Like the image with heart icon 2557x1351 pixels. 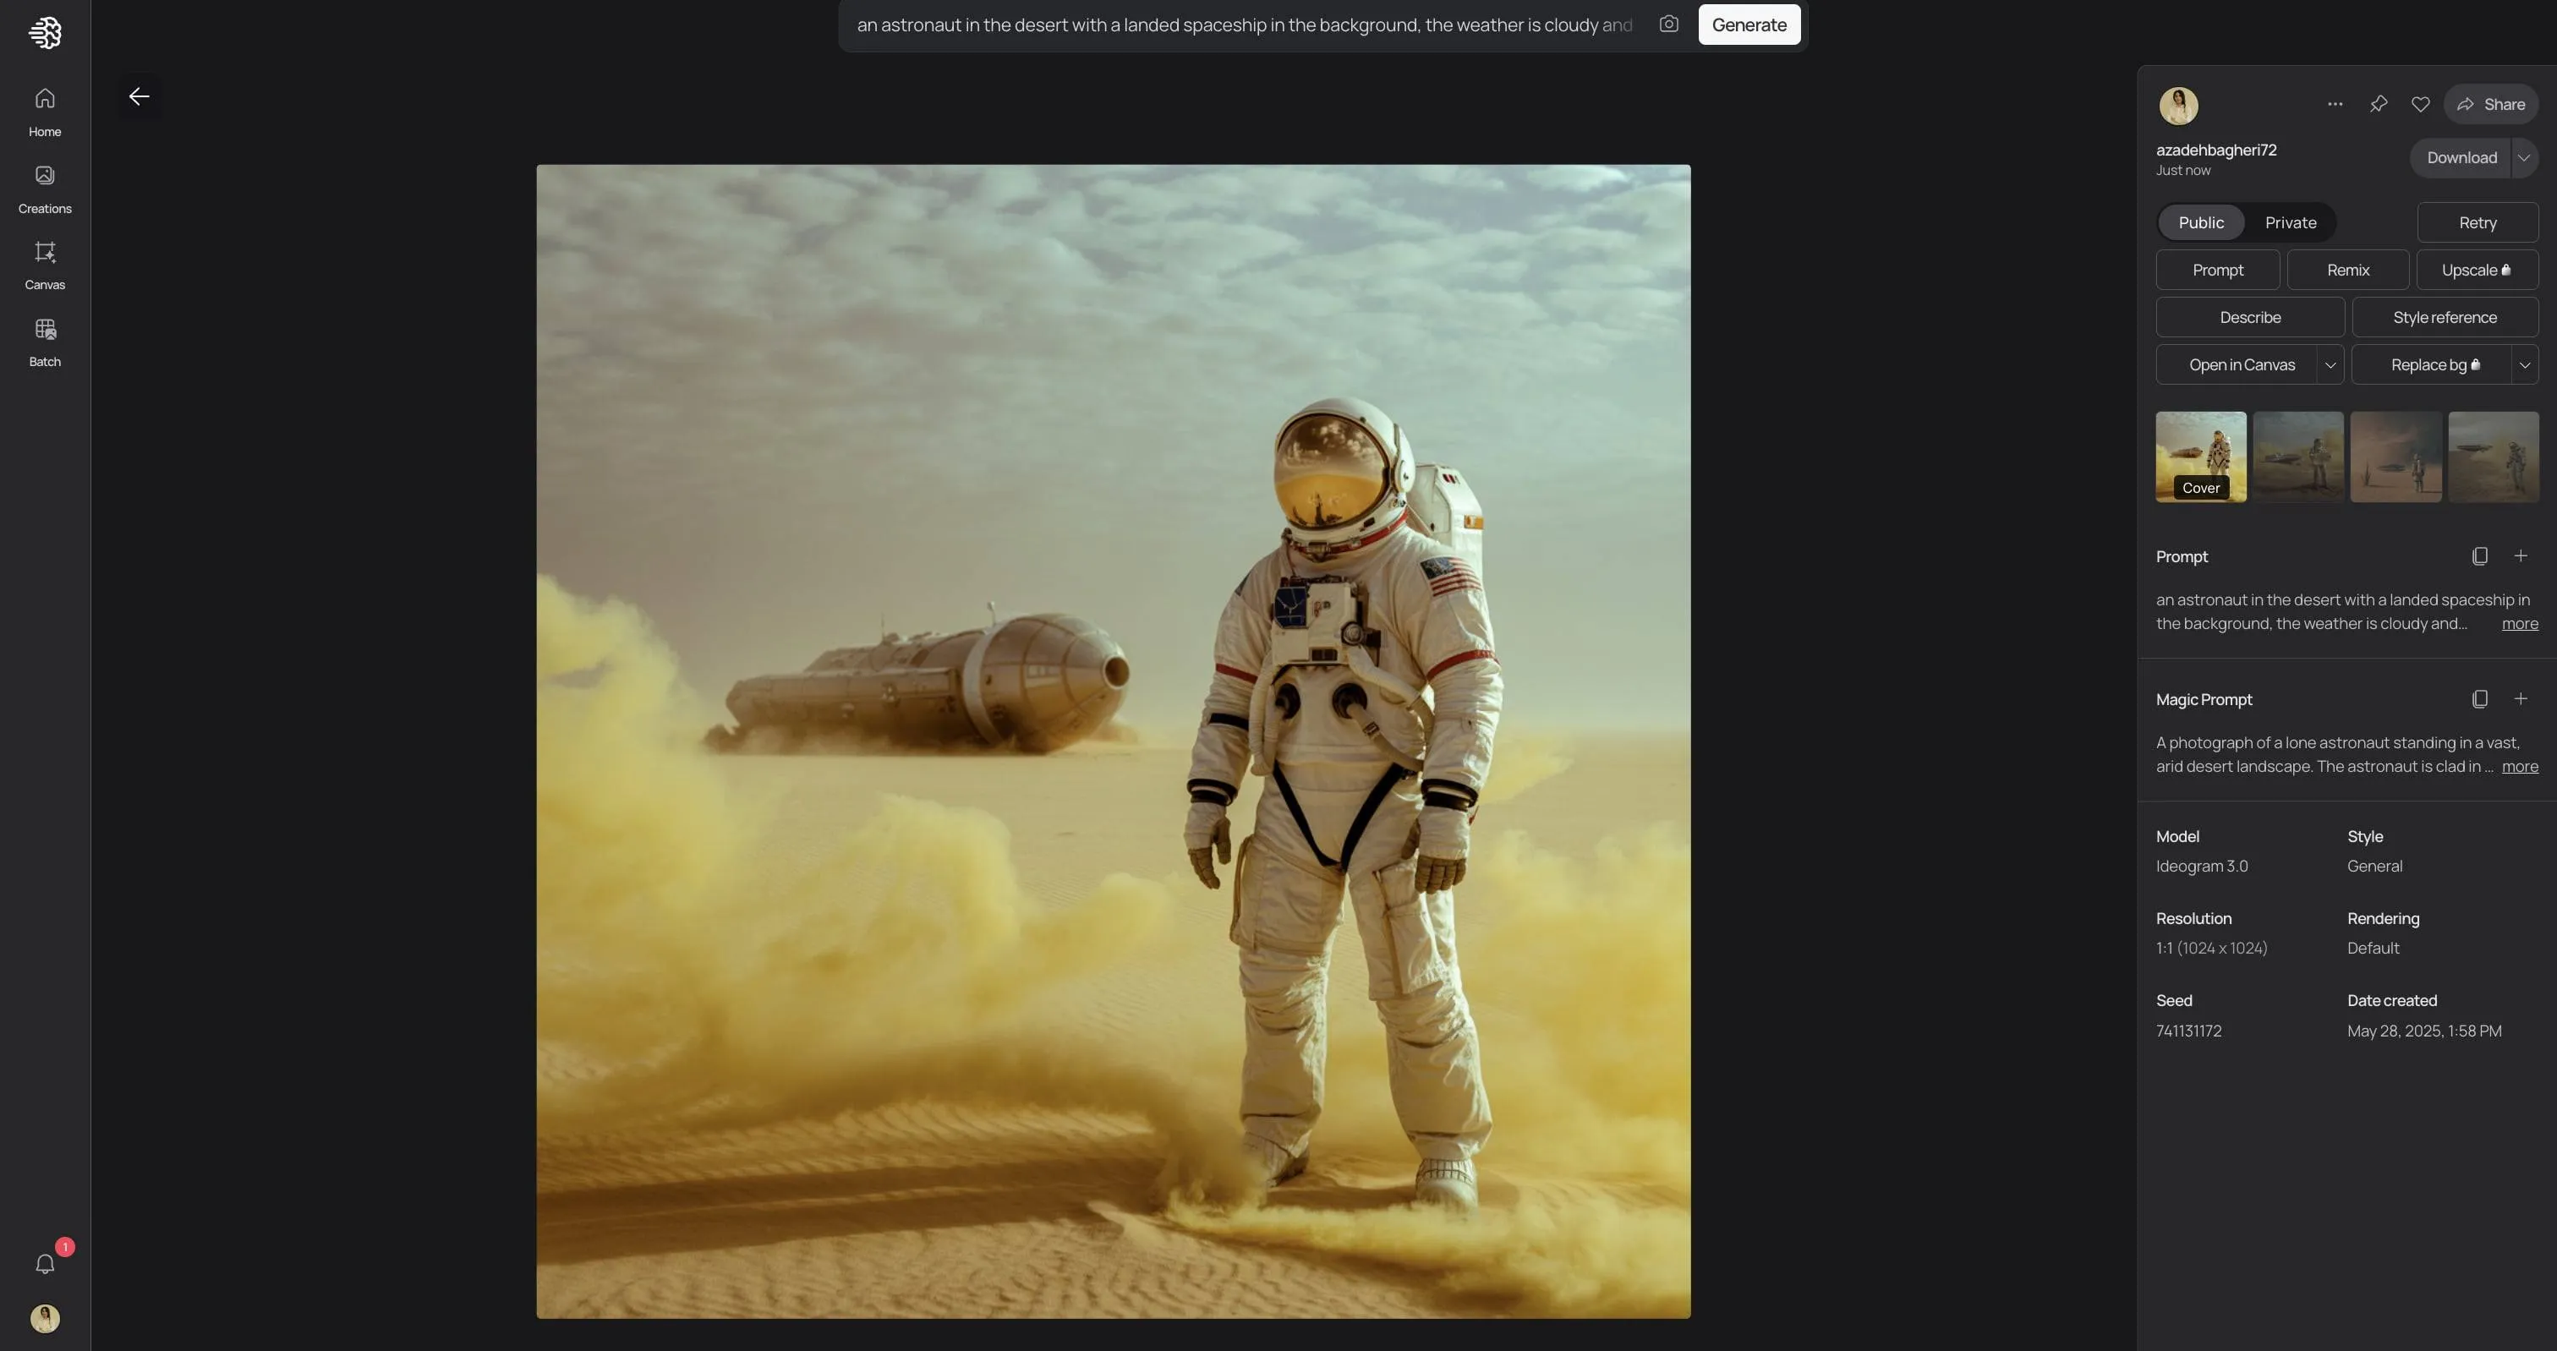(x=2420, y=104)
